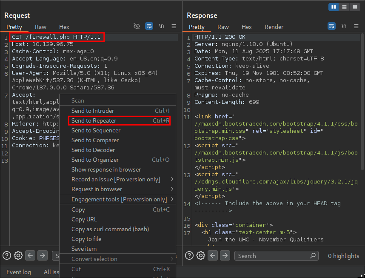The image size is (365, 278).
Task: Select the Request Hex tab
Action: pos(64,27)
